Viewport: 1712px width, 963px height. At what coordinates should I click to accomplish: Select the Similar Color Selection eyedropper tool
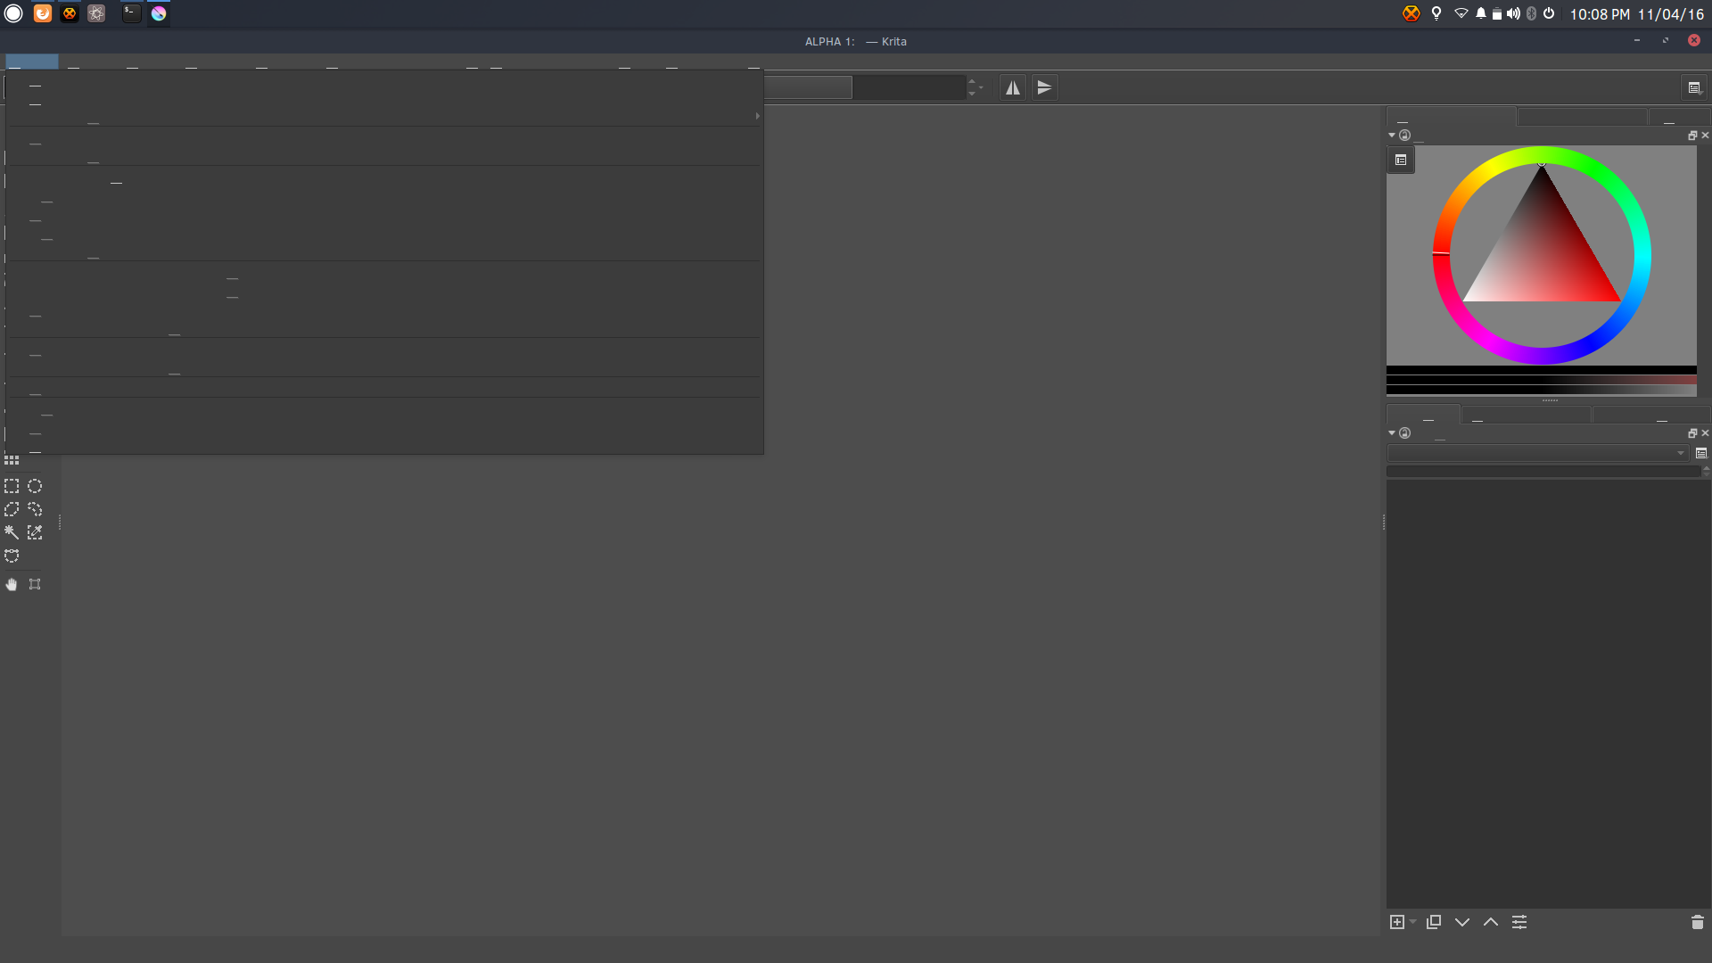35,532
